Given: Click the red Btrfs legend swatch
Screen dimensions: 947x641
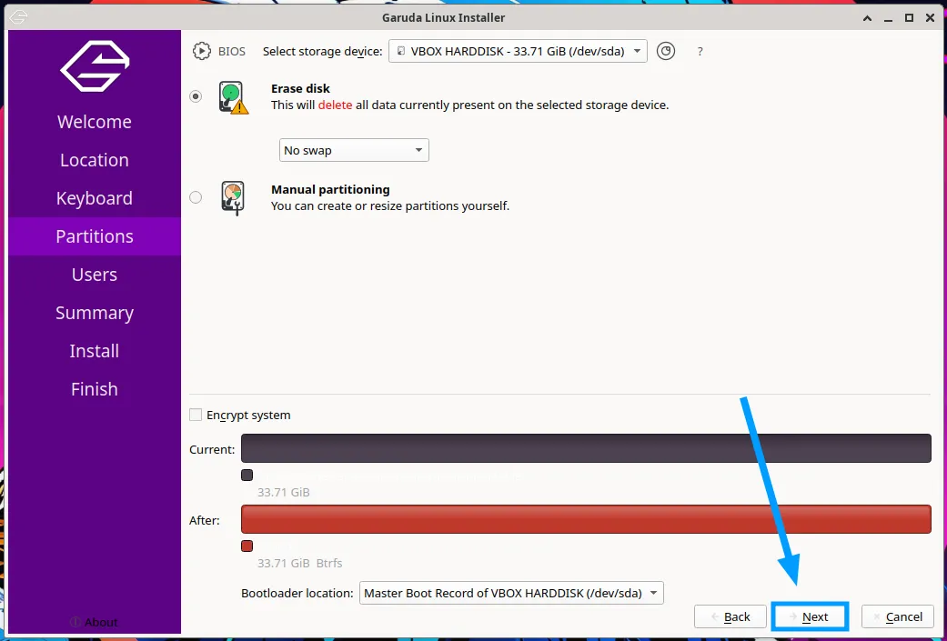Looking at the screenshot, I should pos(247,546).
